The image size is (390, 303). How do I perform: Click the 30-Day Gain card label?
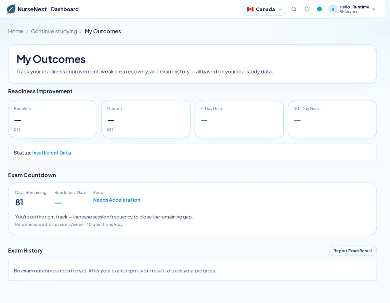pyautogui.click(x=306, y=109)
